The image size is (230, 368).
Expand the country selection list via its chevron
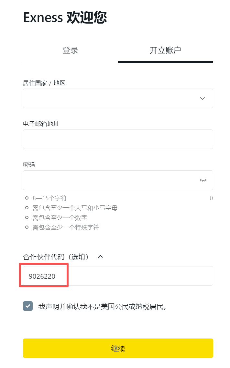(203, 98)
